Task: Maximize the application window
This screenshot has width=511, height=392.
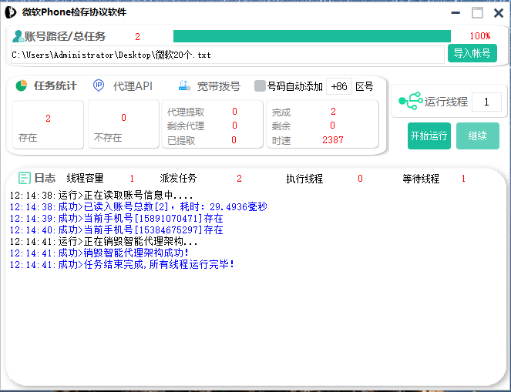Action: tap(477, 12)
